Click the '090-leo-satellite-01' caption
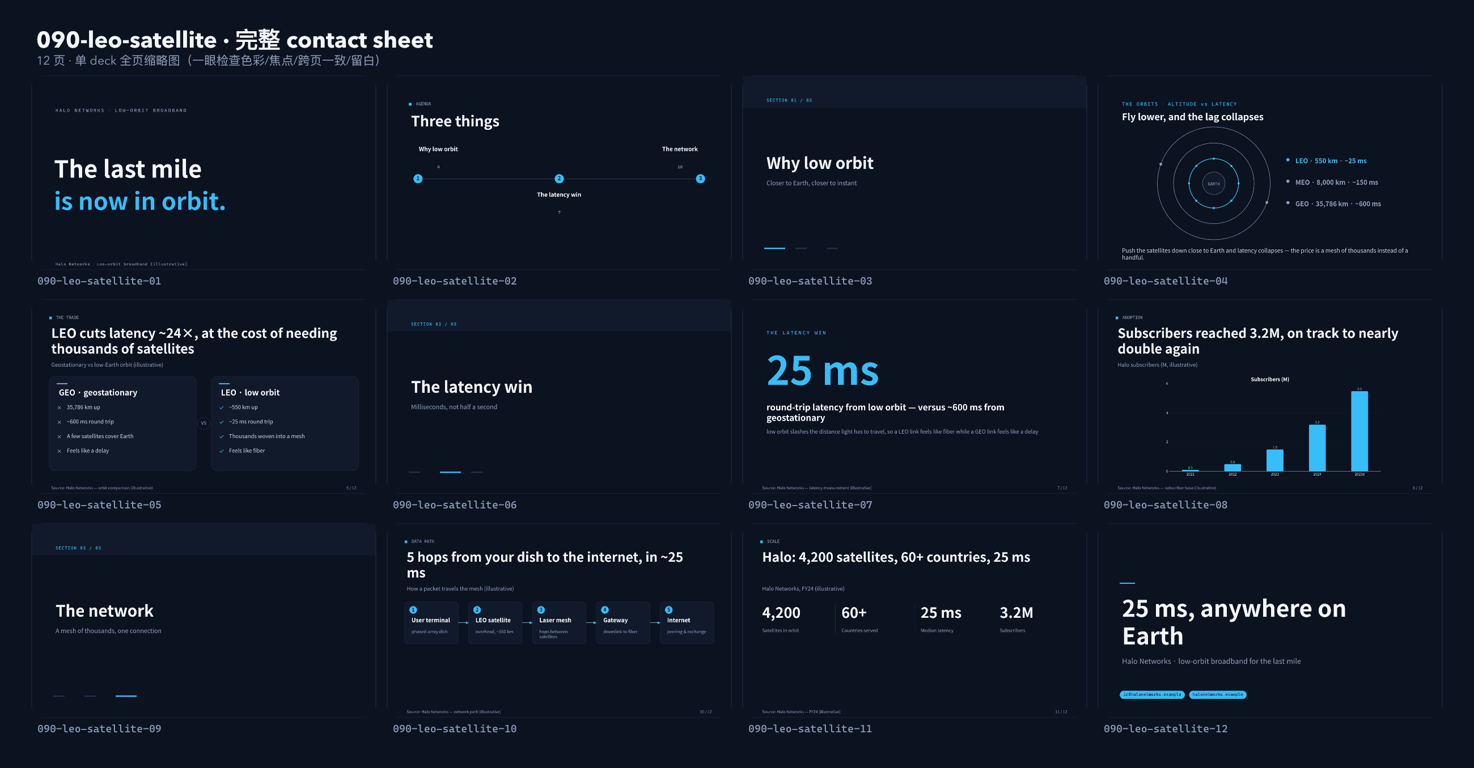 [x=100, y=281]
